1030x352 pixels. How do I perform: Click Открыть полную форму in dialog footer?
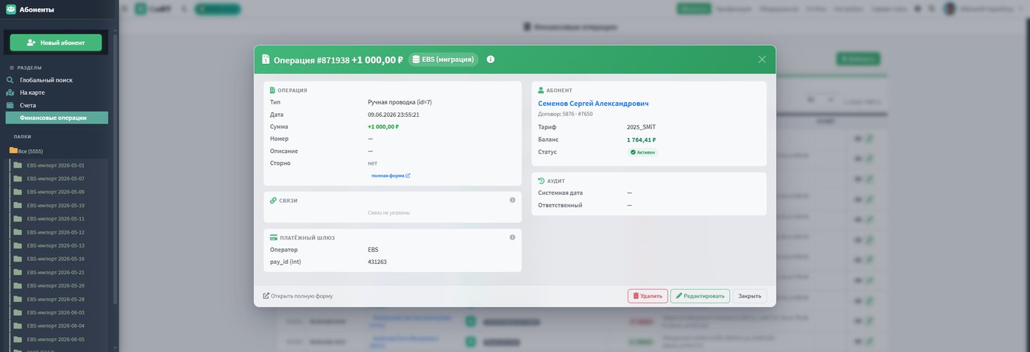[297, 296]
